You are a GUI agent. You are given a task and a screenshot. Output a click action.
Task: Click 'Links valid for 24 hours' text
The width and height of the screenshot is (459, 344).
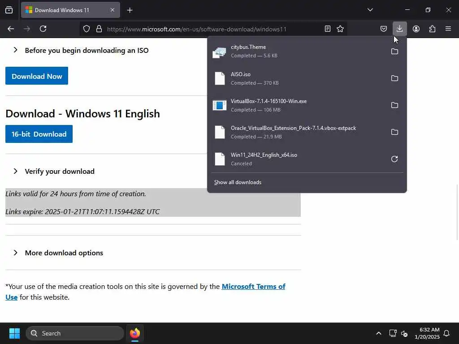coord(76,193)
